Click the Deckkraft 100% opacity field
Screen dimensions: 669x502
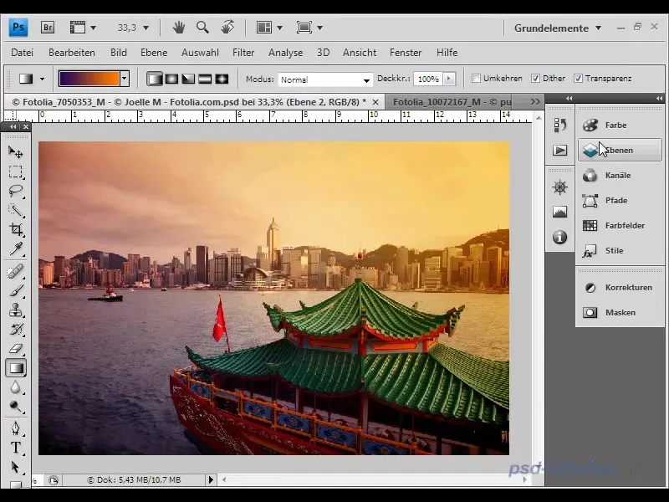click(x=428, y=79)
